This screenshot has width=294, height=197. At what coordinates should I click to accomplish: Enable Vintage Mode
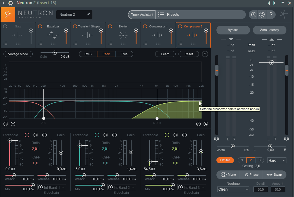(18, 54)
